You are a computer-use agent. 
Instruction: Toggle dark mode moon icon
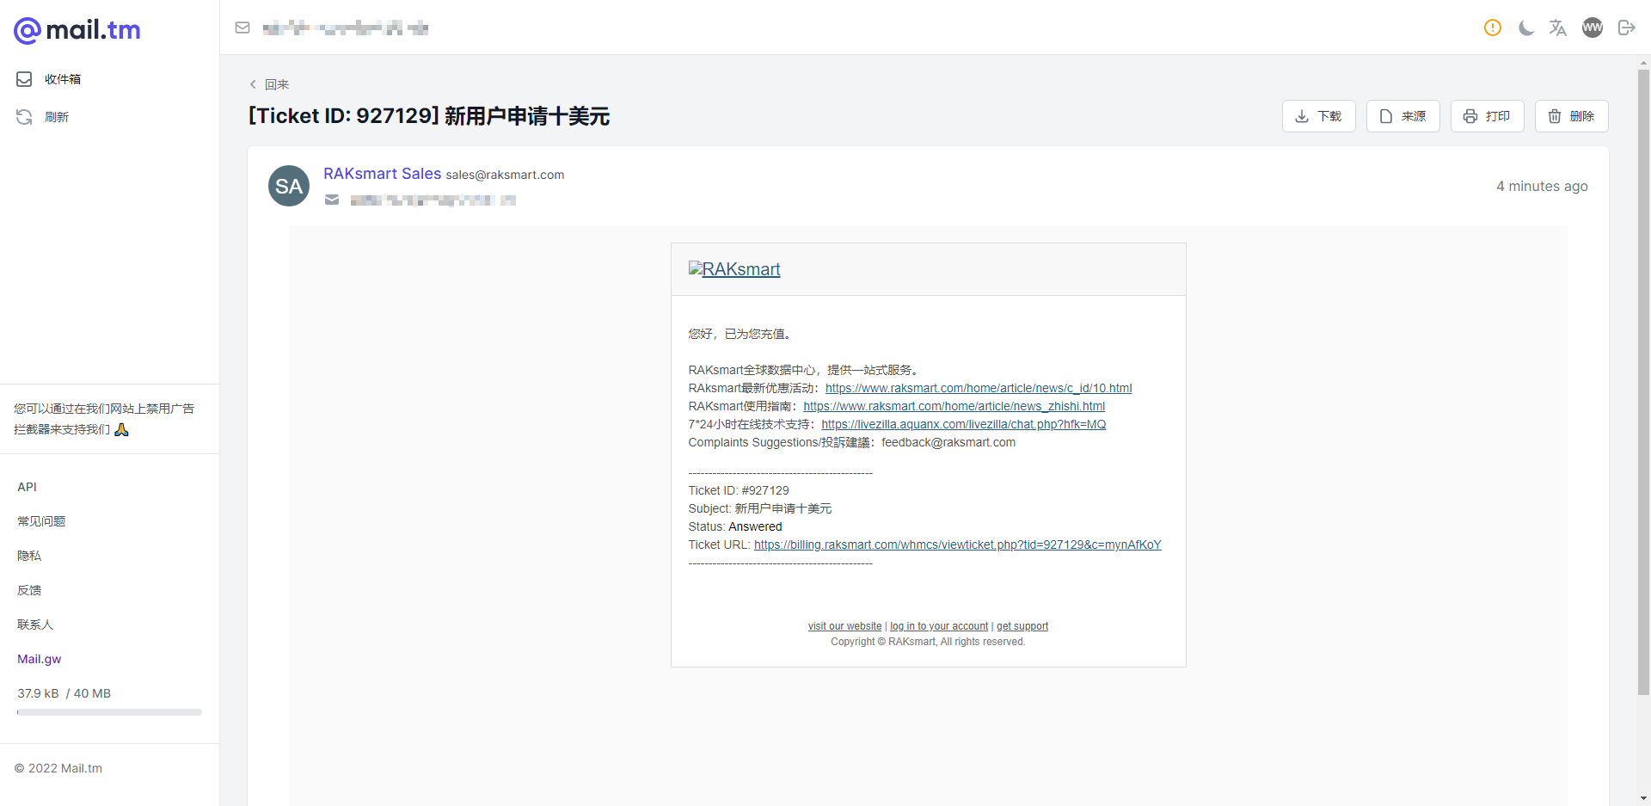pyautogui.click(x=1526, y=28)
